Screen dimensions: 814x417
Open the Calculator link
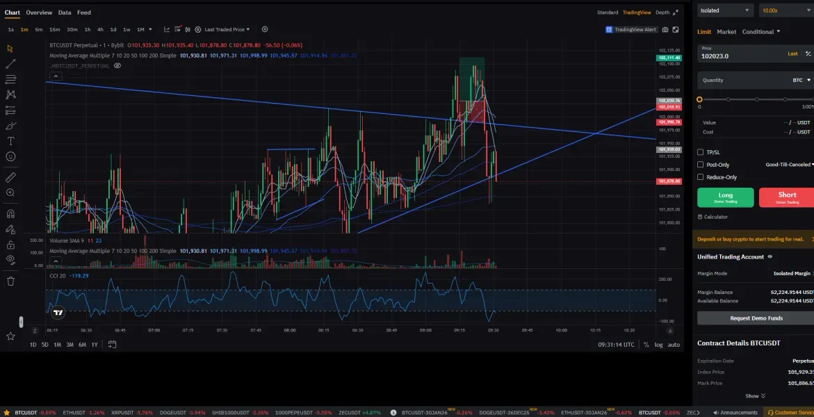(713, 217)
